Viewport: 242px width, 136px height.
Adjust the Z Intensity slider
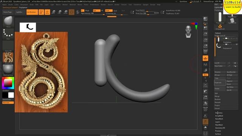pyautogui.click(x=117, y=14)
